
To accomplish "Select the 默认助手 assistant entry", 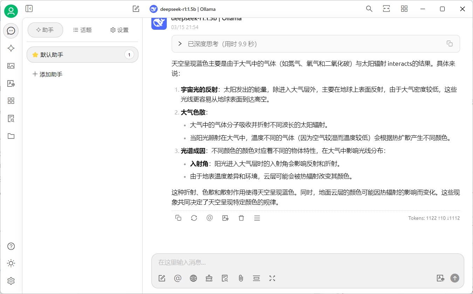I will coord(82,55).
